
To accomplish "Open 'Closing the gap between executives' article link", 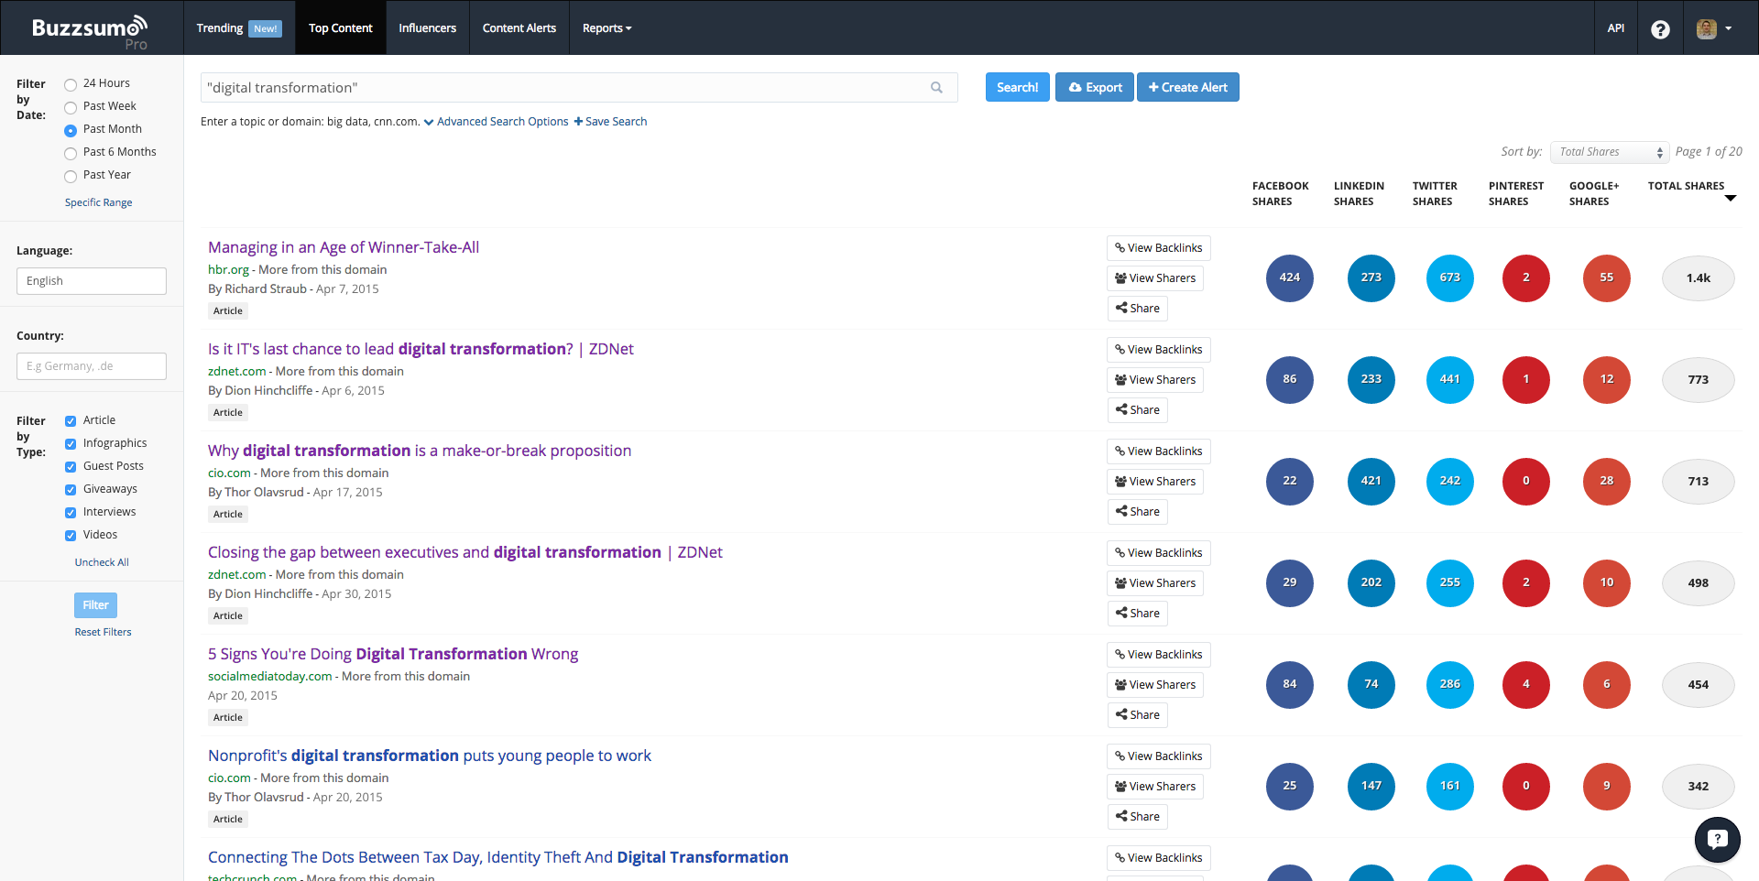I will (465, 552).
